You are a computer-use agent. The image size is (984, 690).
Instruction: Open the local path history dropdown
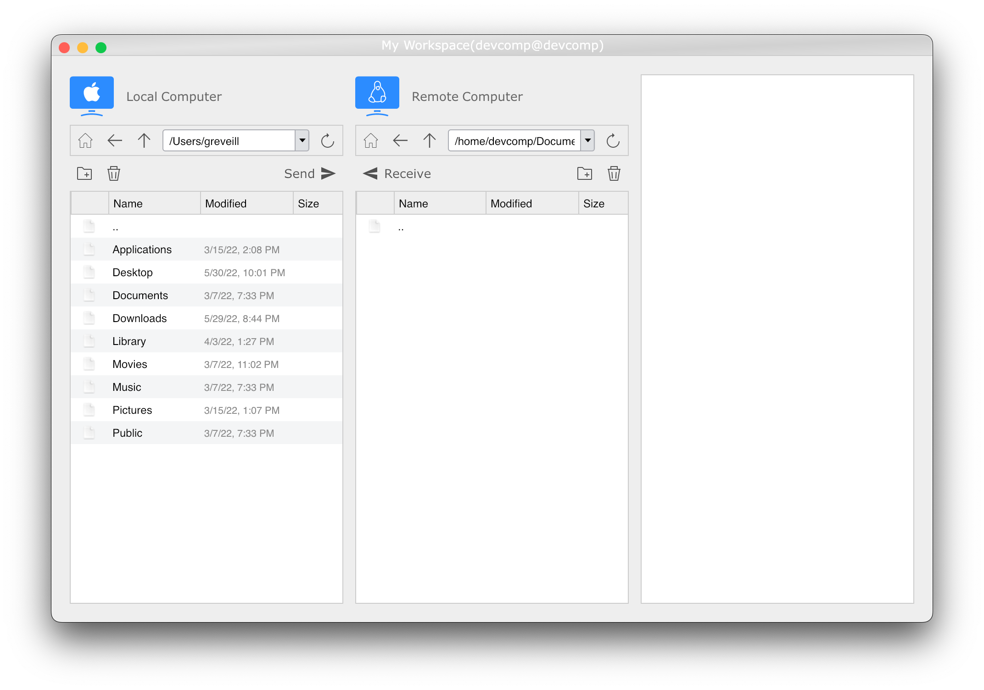(x=302, y=140)
